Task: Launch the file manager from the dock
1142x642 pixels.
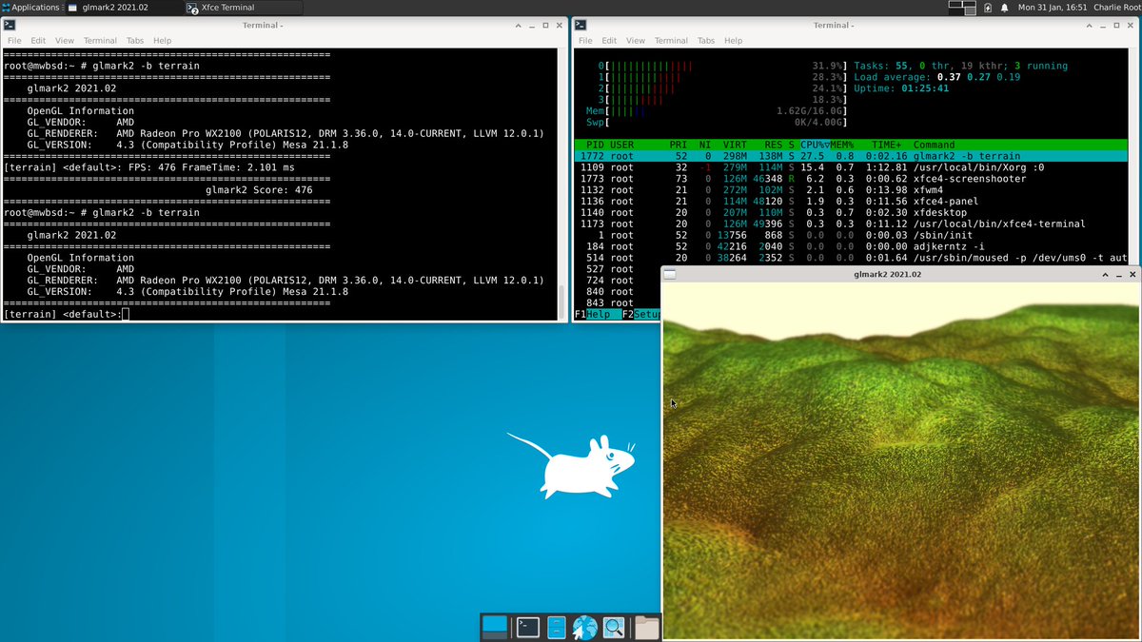Action: (x=643, y=627)
